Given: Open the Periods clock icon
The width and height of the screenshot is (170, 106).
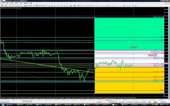Looking at the screenshot, I should click(x=75, y=5).
